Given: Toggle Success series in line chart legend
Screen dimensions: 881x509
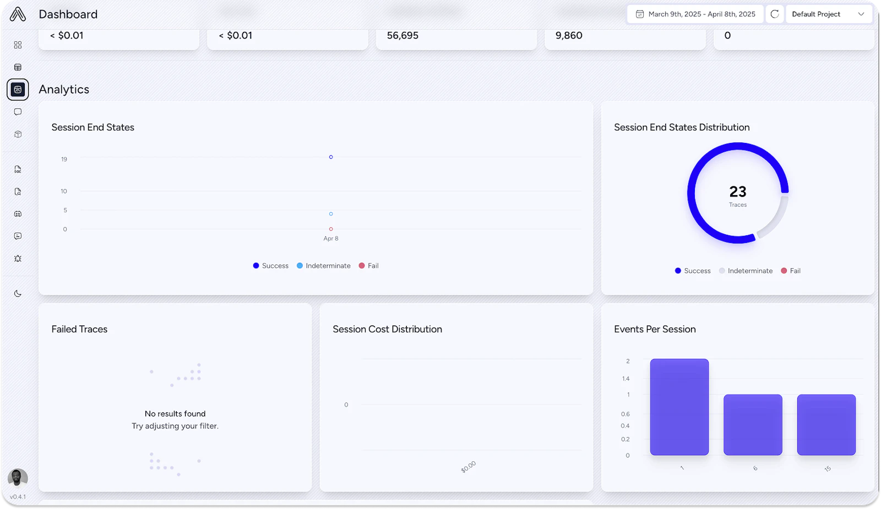Looking at the screenshot, I should (271, 266).
